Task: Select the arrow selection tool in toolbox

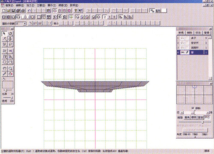Action: [4, 34]
